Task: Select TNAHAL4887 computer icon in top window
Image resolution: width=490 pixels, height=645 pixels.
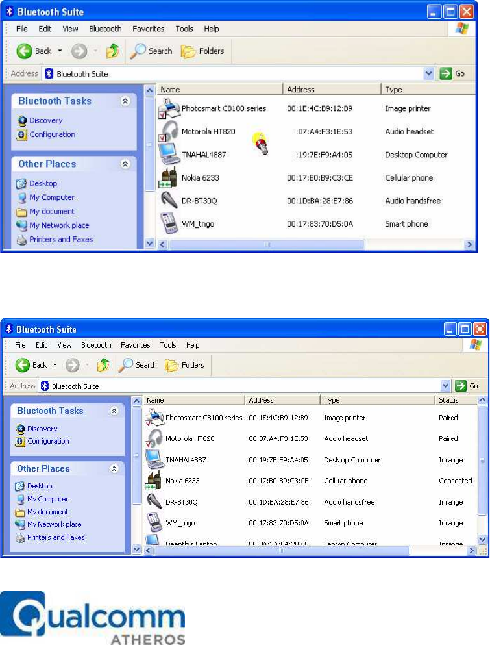Action: pos(169,154)
